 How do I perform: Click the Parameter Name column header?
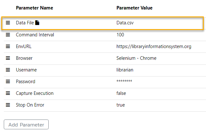point(34,8)
